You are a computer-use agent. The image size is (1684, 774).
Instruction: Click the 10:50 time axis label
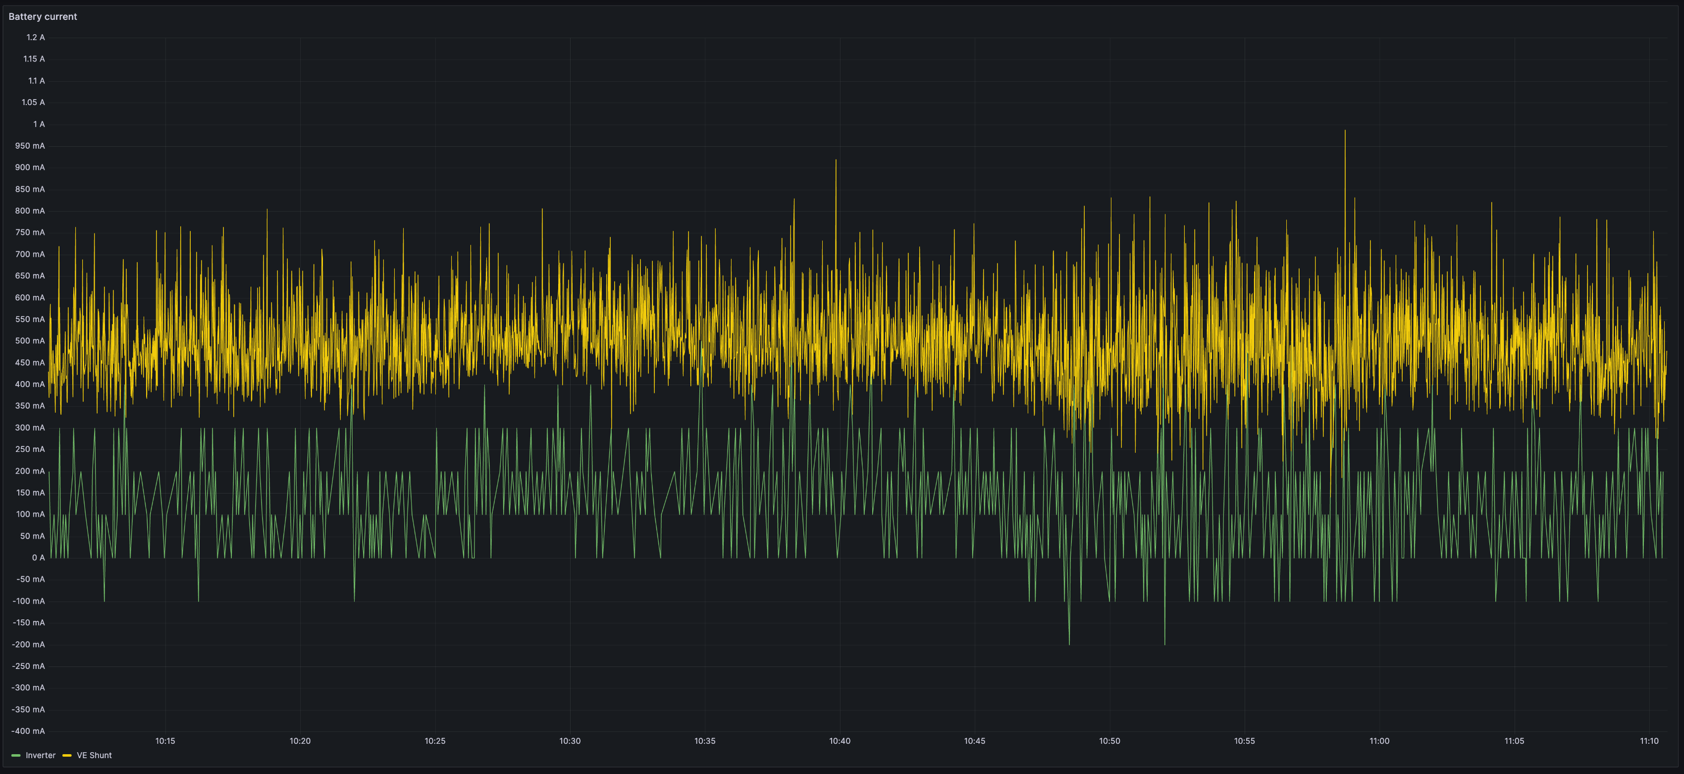[1109, 741]
